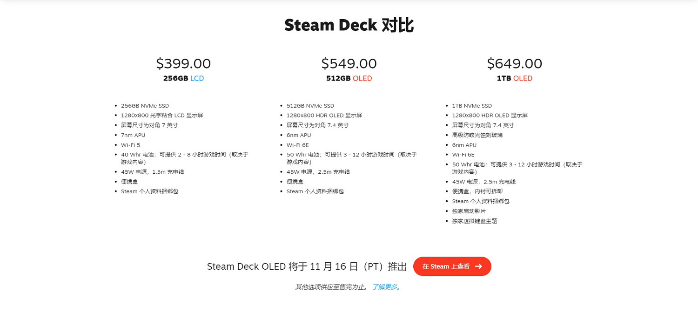Click the LCD colored text label
The height and width of the screenshot is (313, 698).
coord(198,78)
